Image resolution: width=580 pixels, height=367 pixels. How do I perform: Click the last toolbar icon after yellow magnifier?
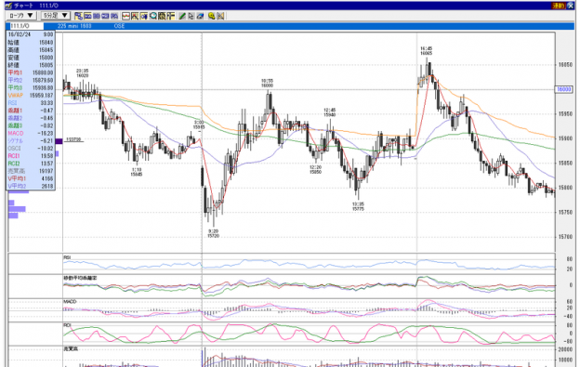click(x=221, y=16)
